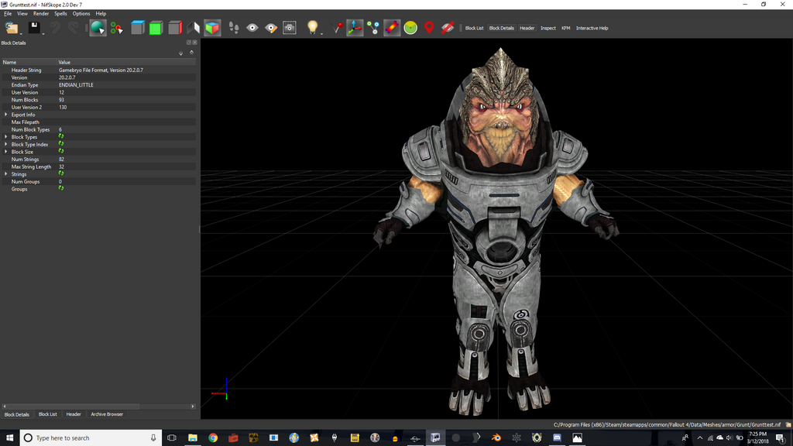Expand the Block Size row
This screenshot has width=793, height=446.
tap(6, 152)
